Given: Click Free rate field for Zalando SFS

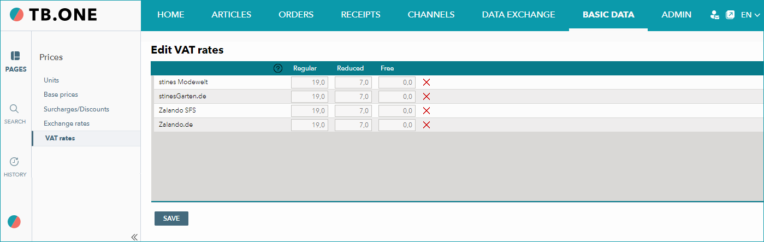Looking at the screenshot, I should pos(397,111).
